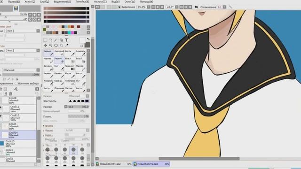Screen dimensions: 301x169
Task: Open layer blending mode Обычный dropdown
Action: [x=21, y=70]
